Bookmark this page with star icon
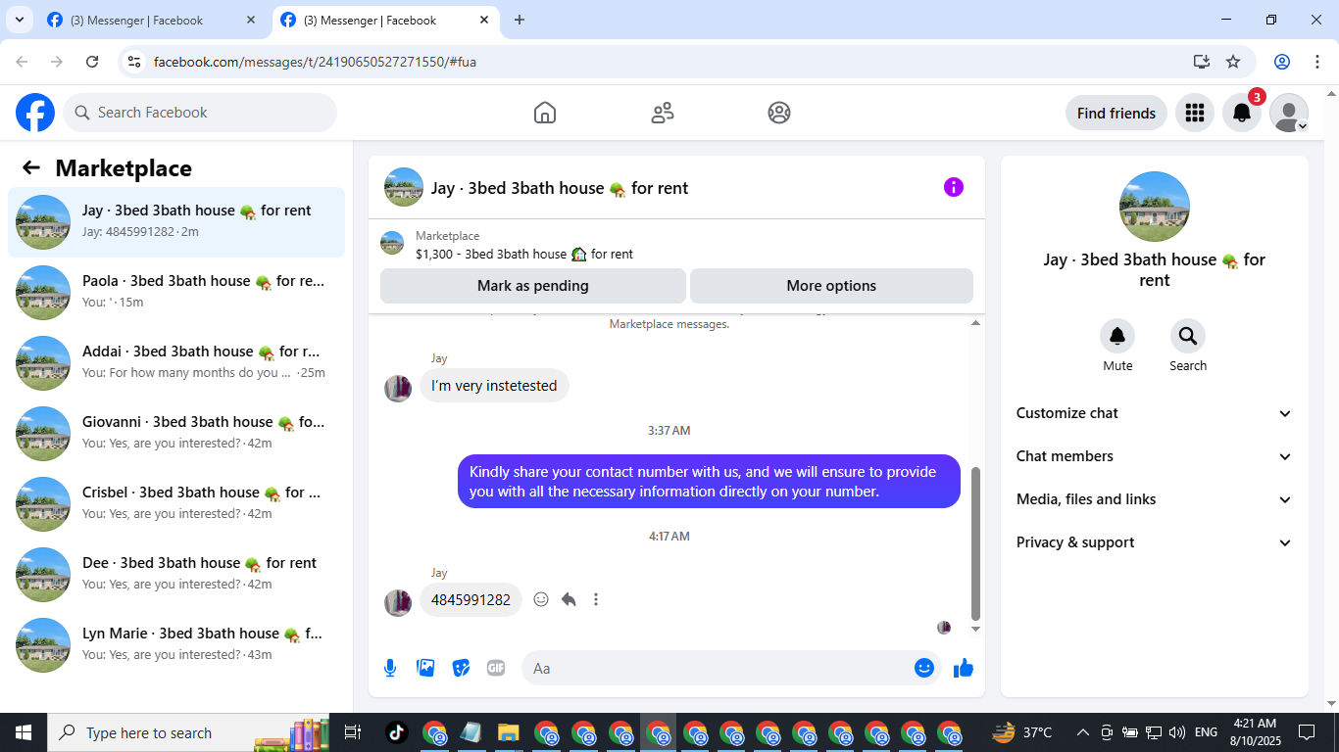Viewport: 1339px width, 752px height. (1233, 62)
